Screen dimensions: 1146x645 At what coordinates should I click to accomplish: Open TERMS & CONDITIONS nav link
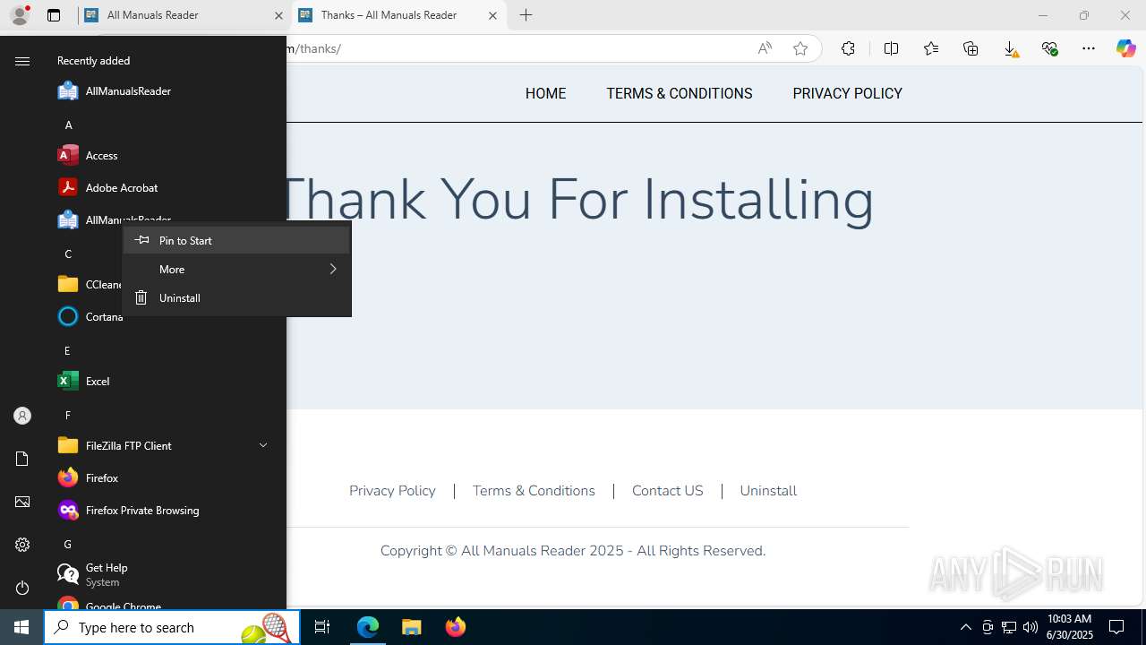(x=680, y=93)
